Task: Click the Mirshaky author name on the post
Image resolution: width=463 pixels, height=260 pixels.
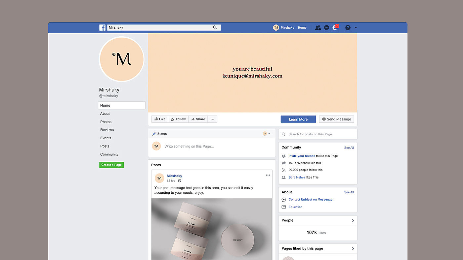Action: [174, 176]
